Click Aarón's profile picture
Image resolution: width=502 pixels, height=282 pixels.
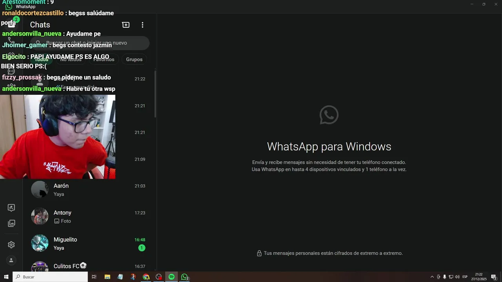click(40, 190)
